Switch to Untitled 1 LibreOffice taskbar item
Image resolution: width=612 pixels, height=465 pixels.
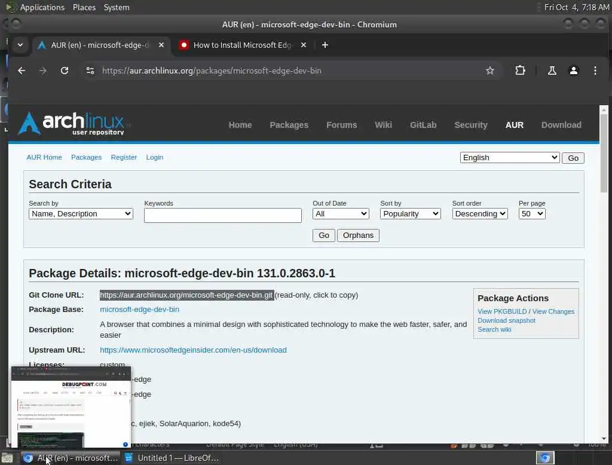coord(172,458)
